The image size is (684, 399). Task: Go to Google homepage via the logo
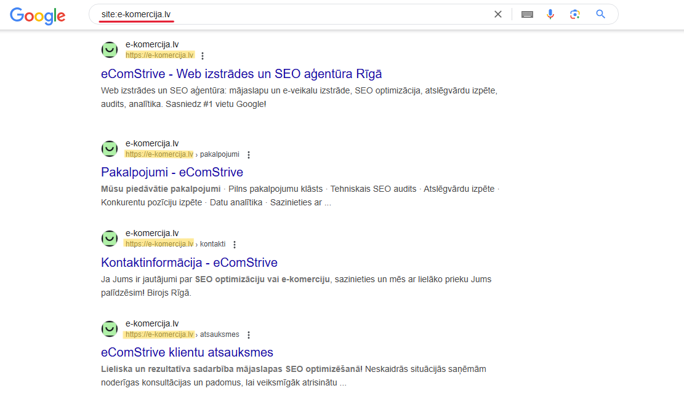38,16
